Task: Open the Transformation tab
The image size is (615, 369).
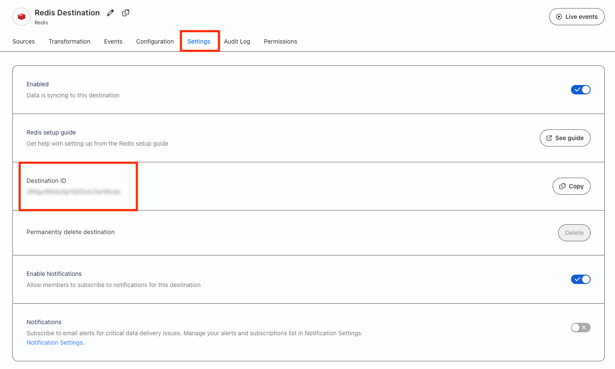Action: click(x=69, y=41)
